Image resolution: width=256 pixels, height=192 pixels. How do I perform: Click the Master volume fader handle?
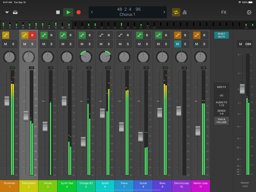(242, 89)
